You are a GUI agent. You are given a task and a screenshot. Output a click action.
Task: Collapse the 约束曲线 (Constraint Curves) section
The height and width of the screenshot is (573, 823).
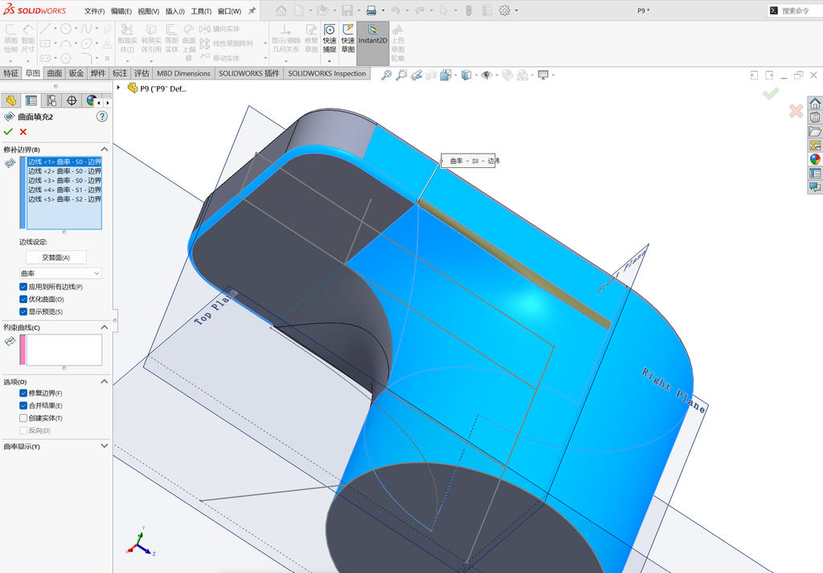point(104,327)
